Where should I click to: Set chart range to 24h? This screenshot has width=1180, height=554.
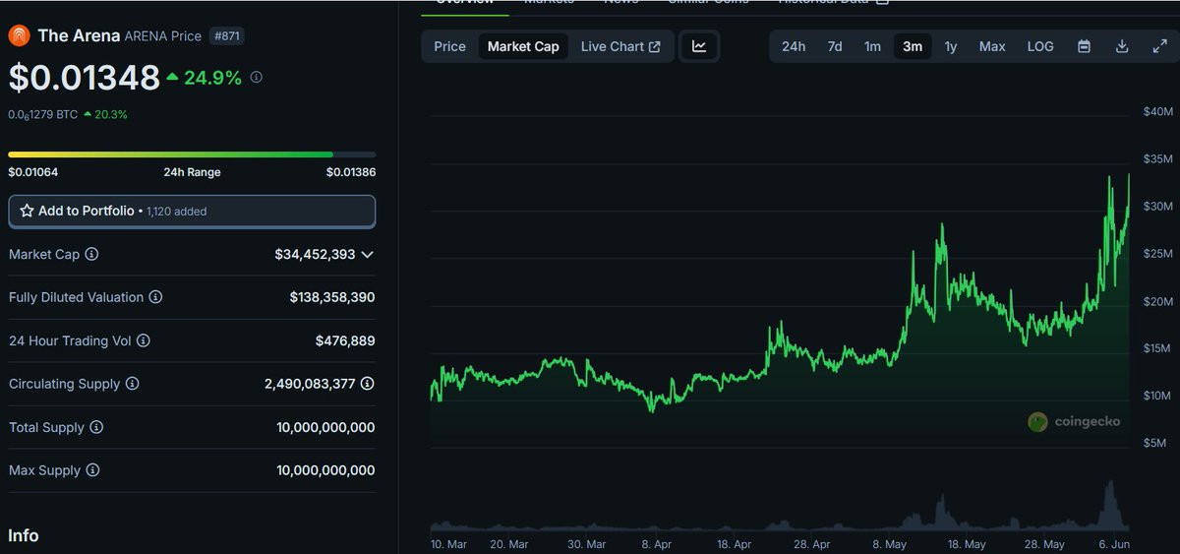pyautogui.click(x=794, y=46)
